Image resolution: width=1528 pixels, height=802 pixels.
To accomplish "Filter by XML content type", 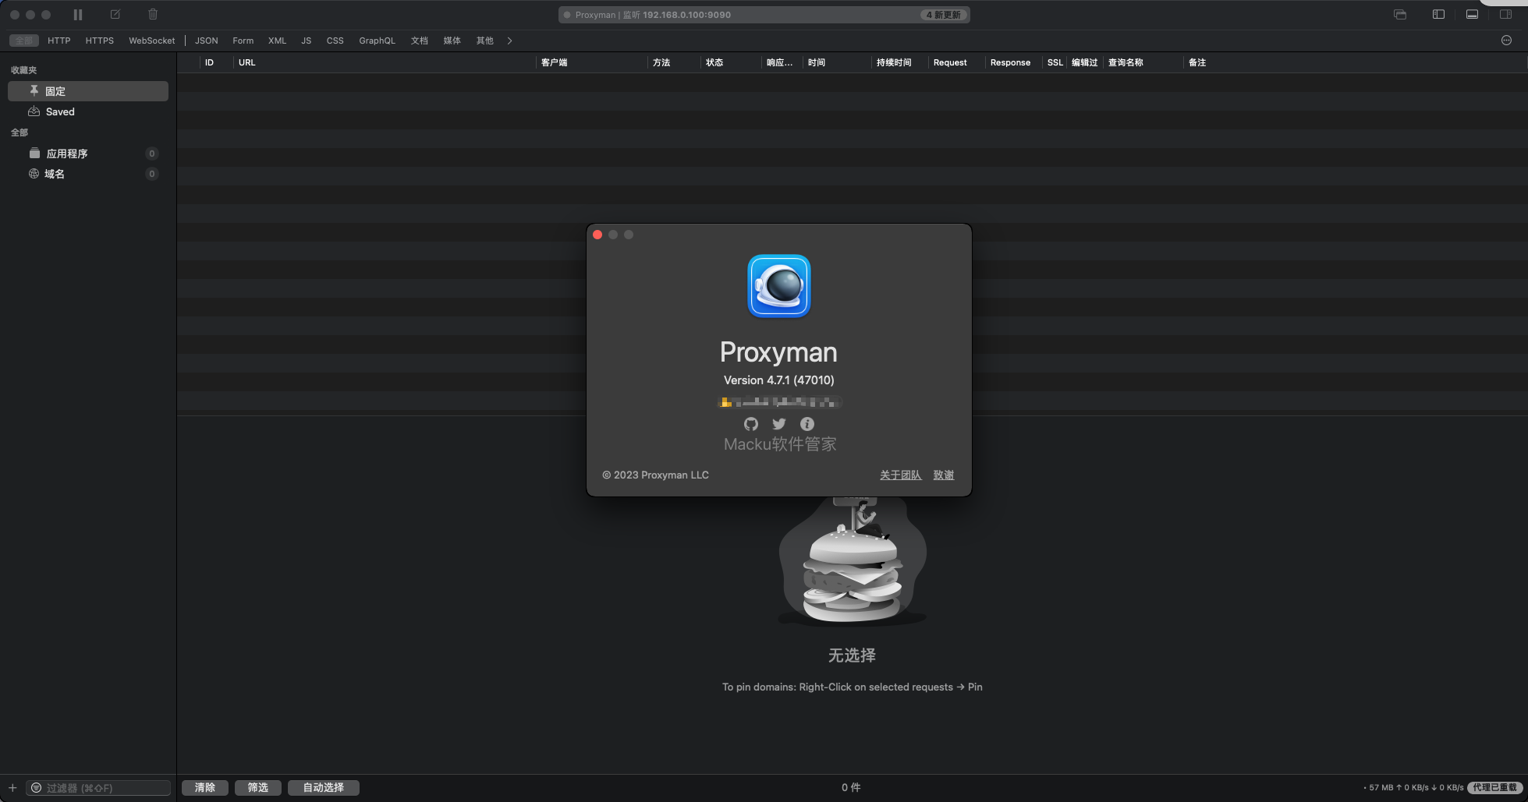I will point(278,41).
